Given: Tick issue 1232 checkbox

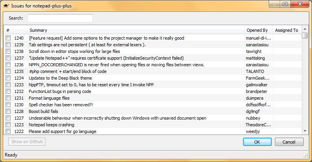Looking at the screenshot, I should pos(8,91).
